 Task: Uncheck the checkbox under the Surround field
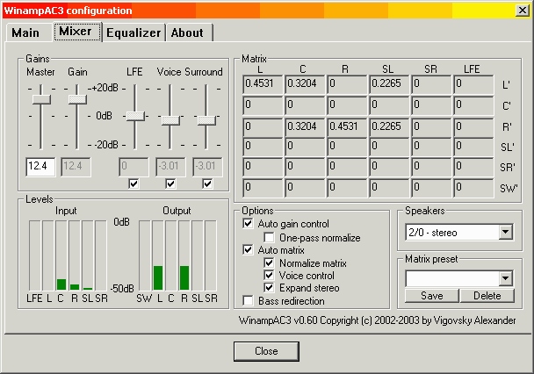[207, 184]
